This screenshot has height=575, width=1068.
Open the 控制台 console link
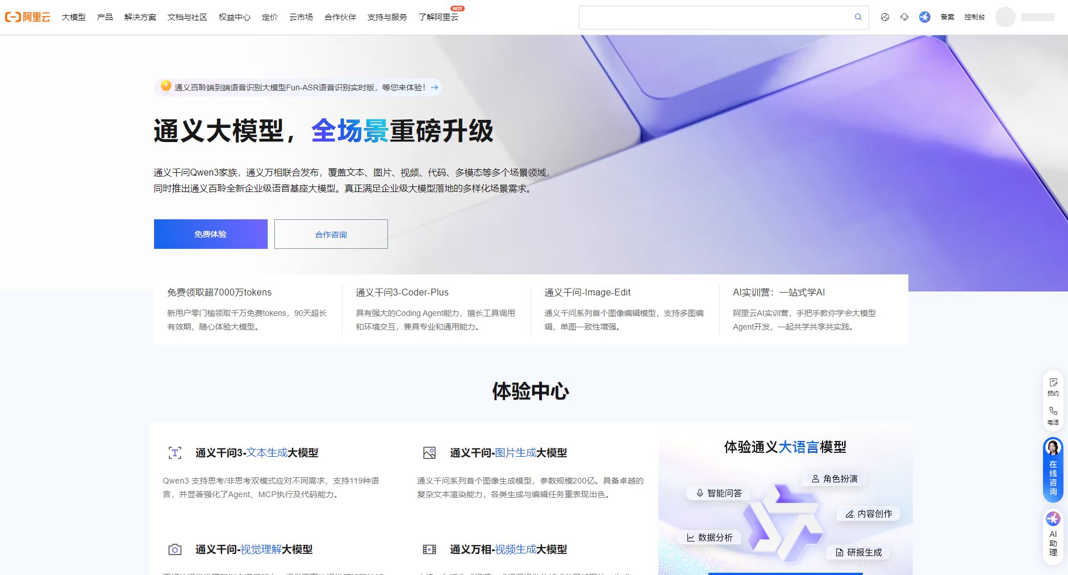click(975, 17)
